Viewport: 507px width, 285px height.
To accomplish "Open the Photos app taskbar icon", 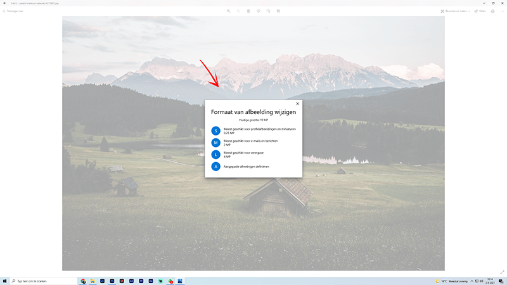I will click(180, 281).
